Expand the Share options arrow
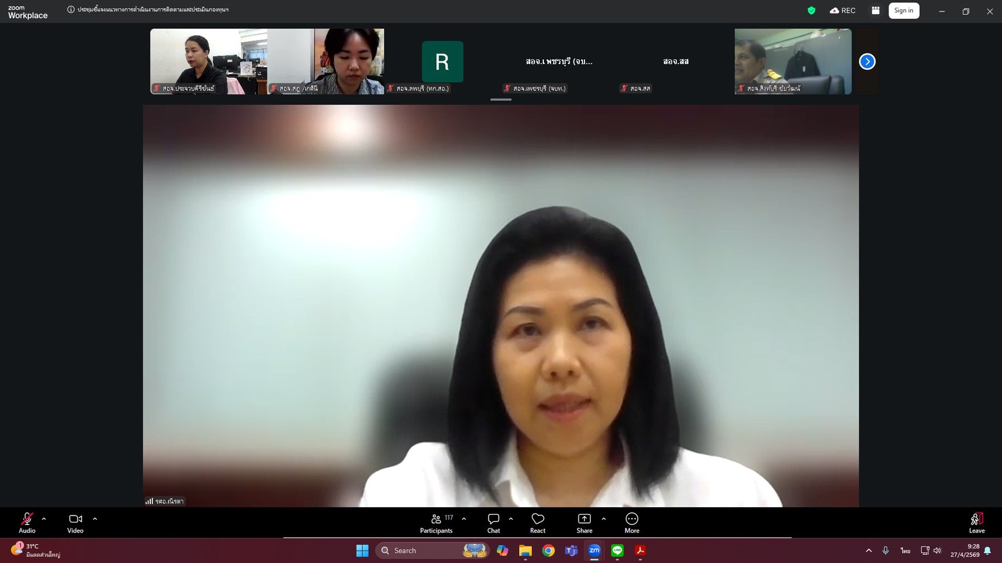1002x563 pixels. (604, 519)
